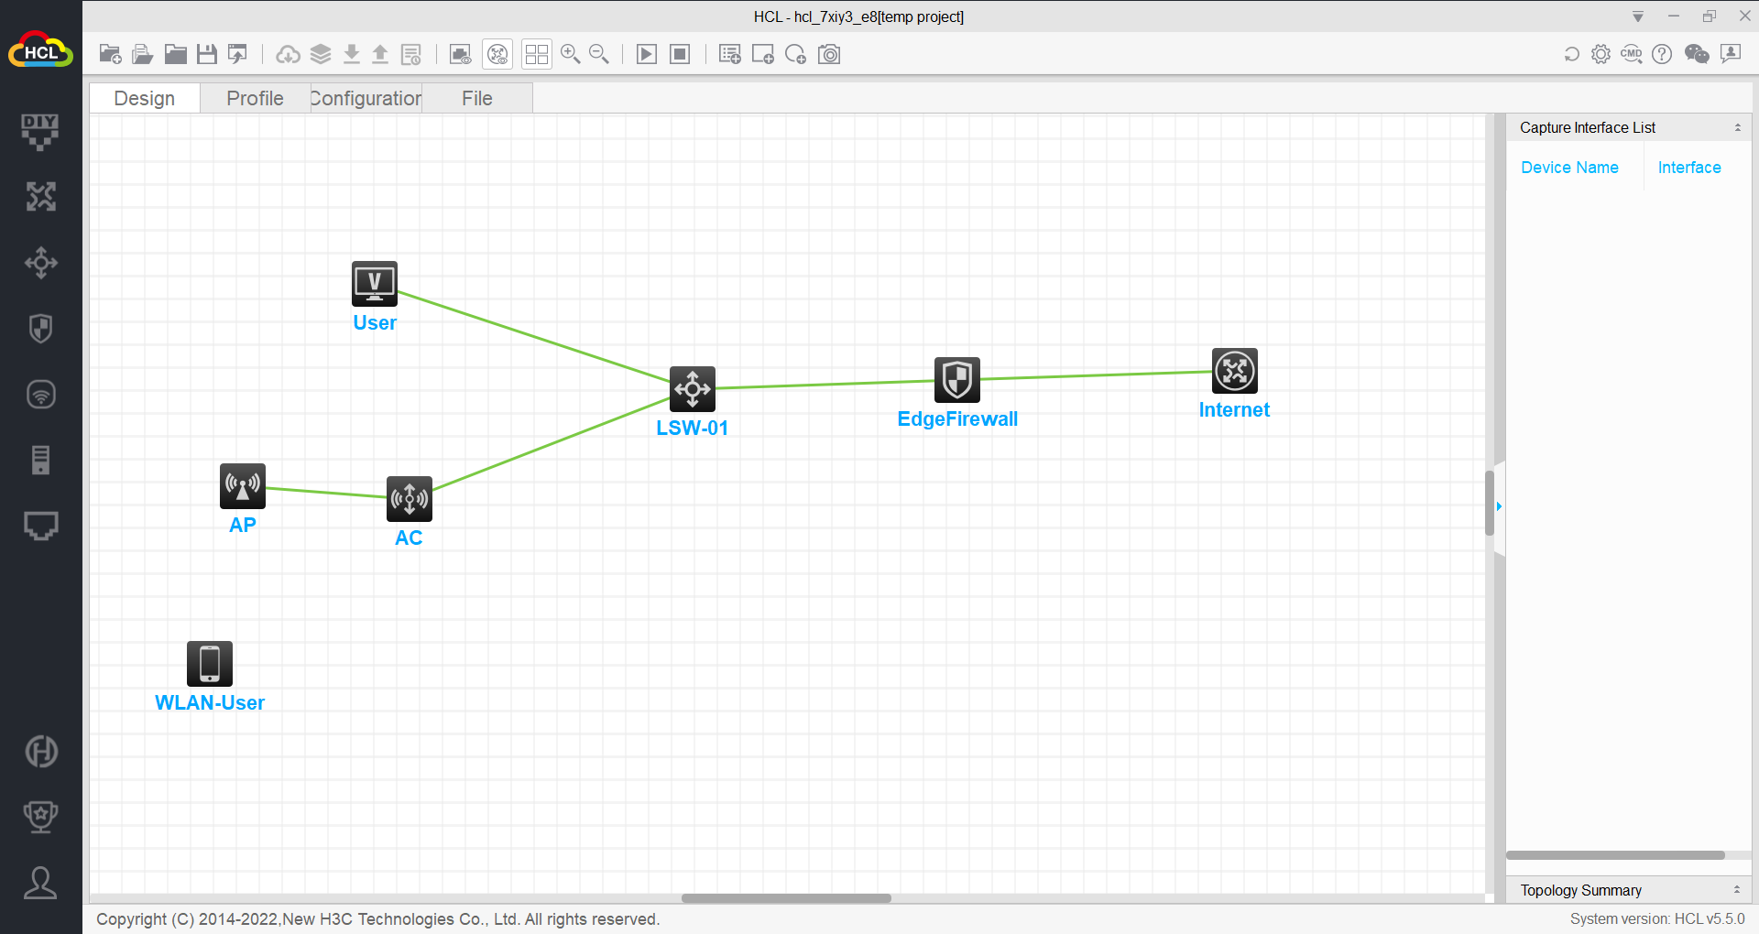Open the title bar dropdown triangle menu

pos(1638,16)
